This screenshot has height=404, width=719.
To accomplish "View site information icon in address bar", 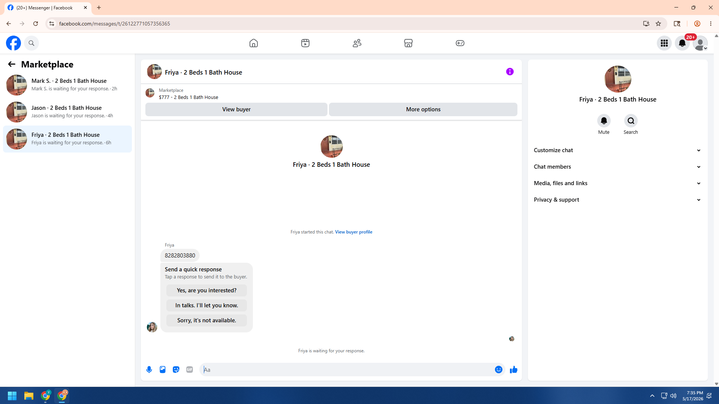I will click(x=52, y=24).
